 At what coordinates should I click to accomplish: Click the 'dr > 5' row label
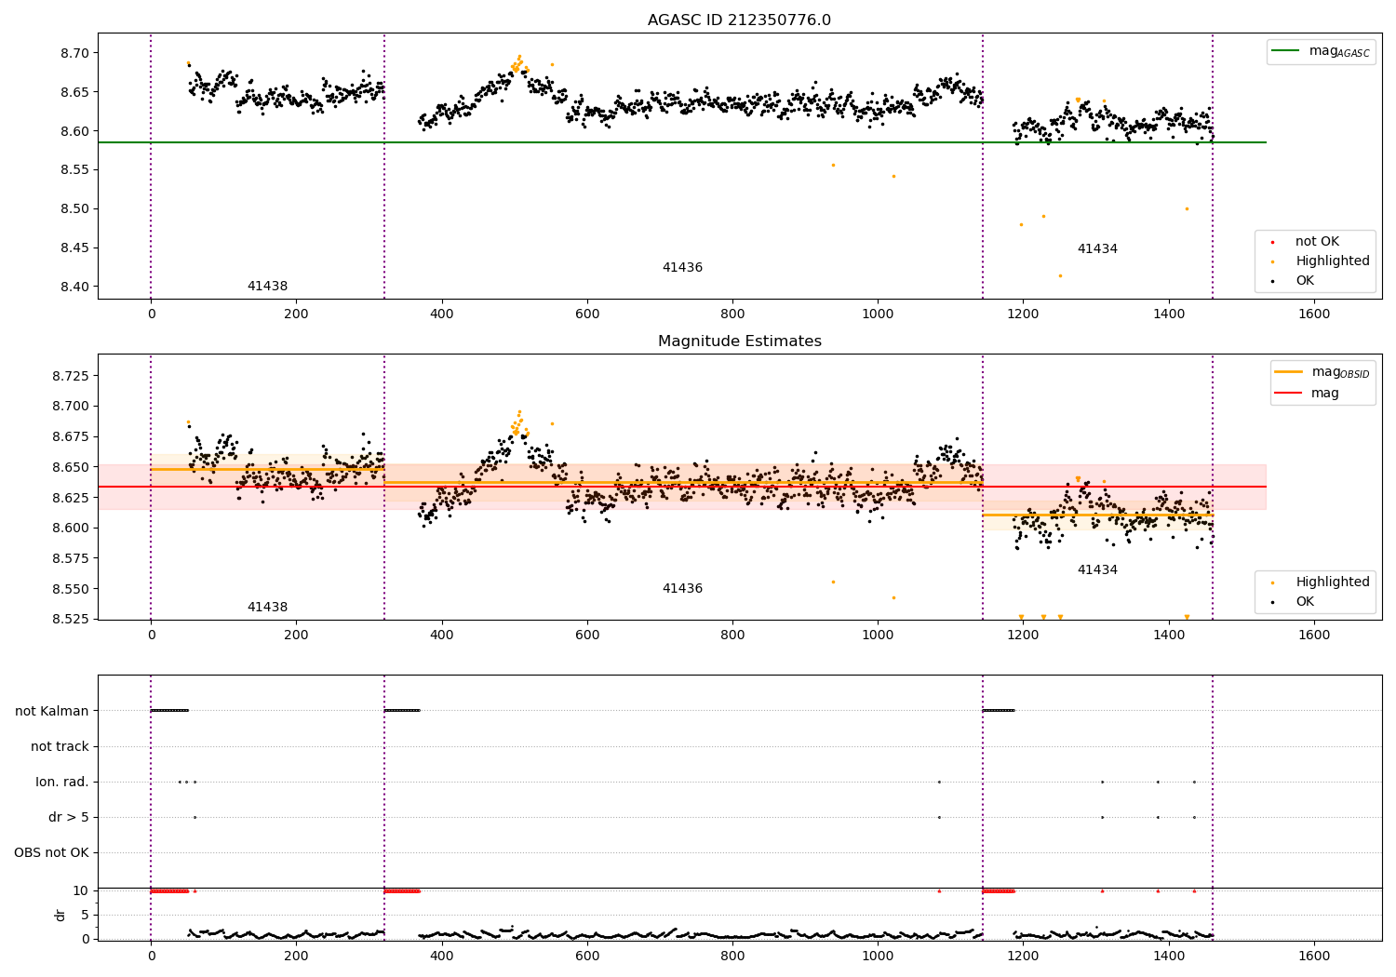pos(69,818)
